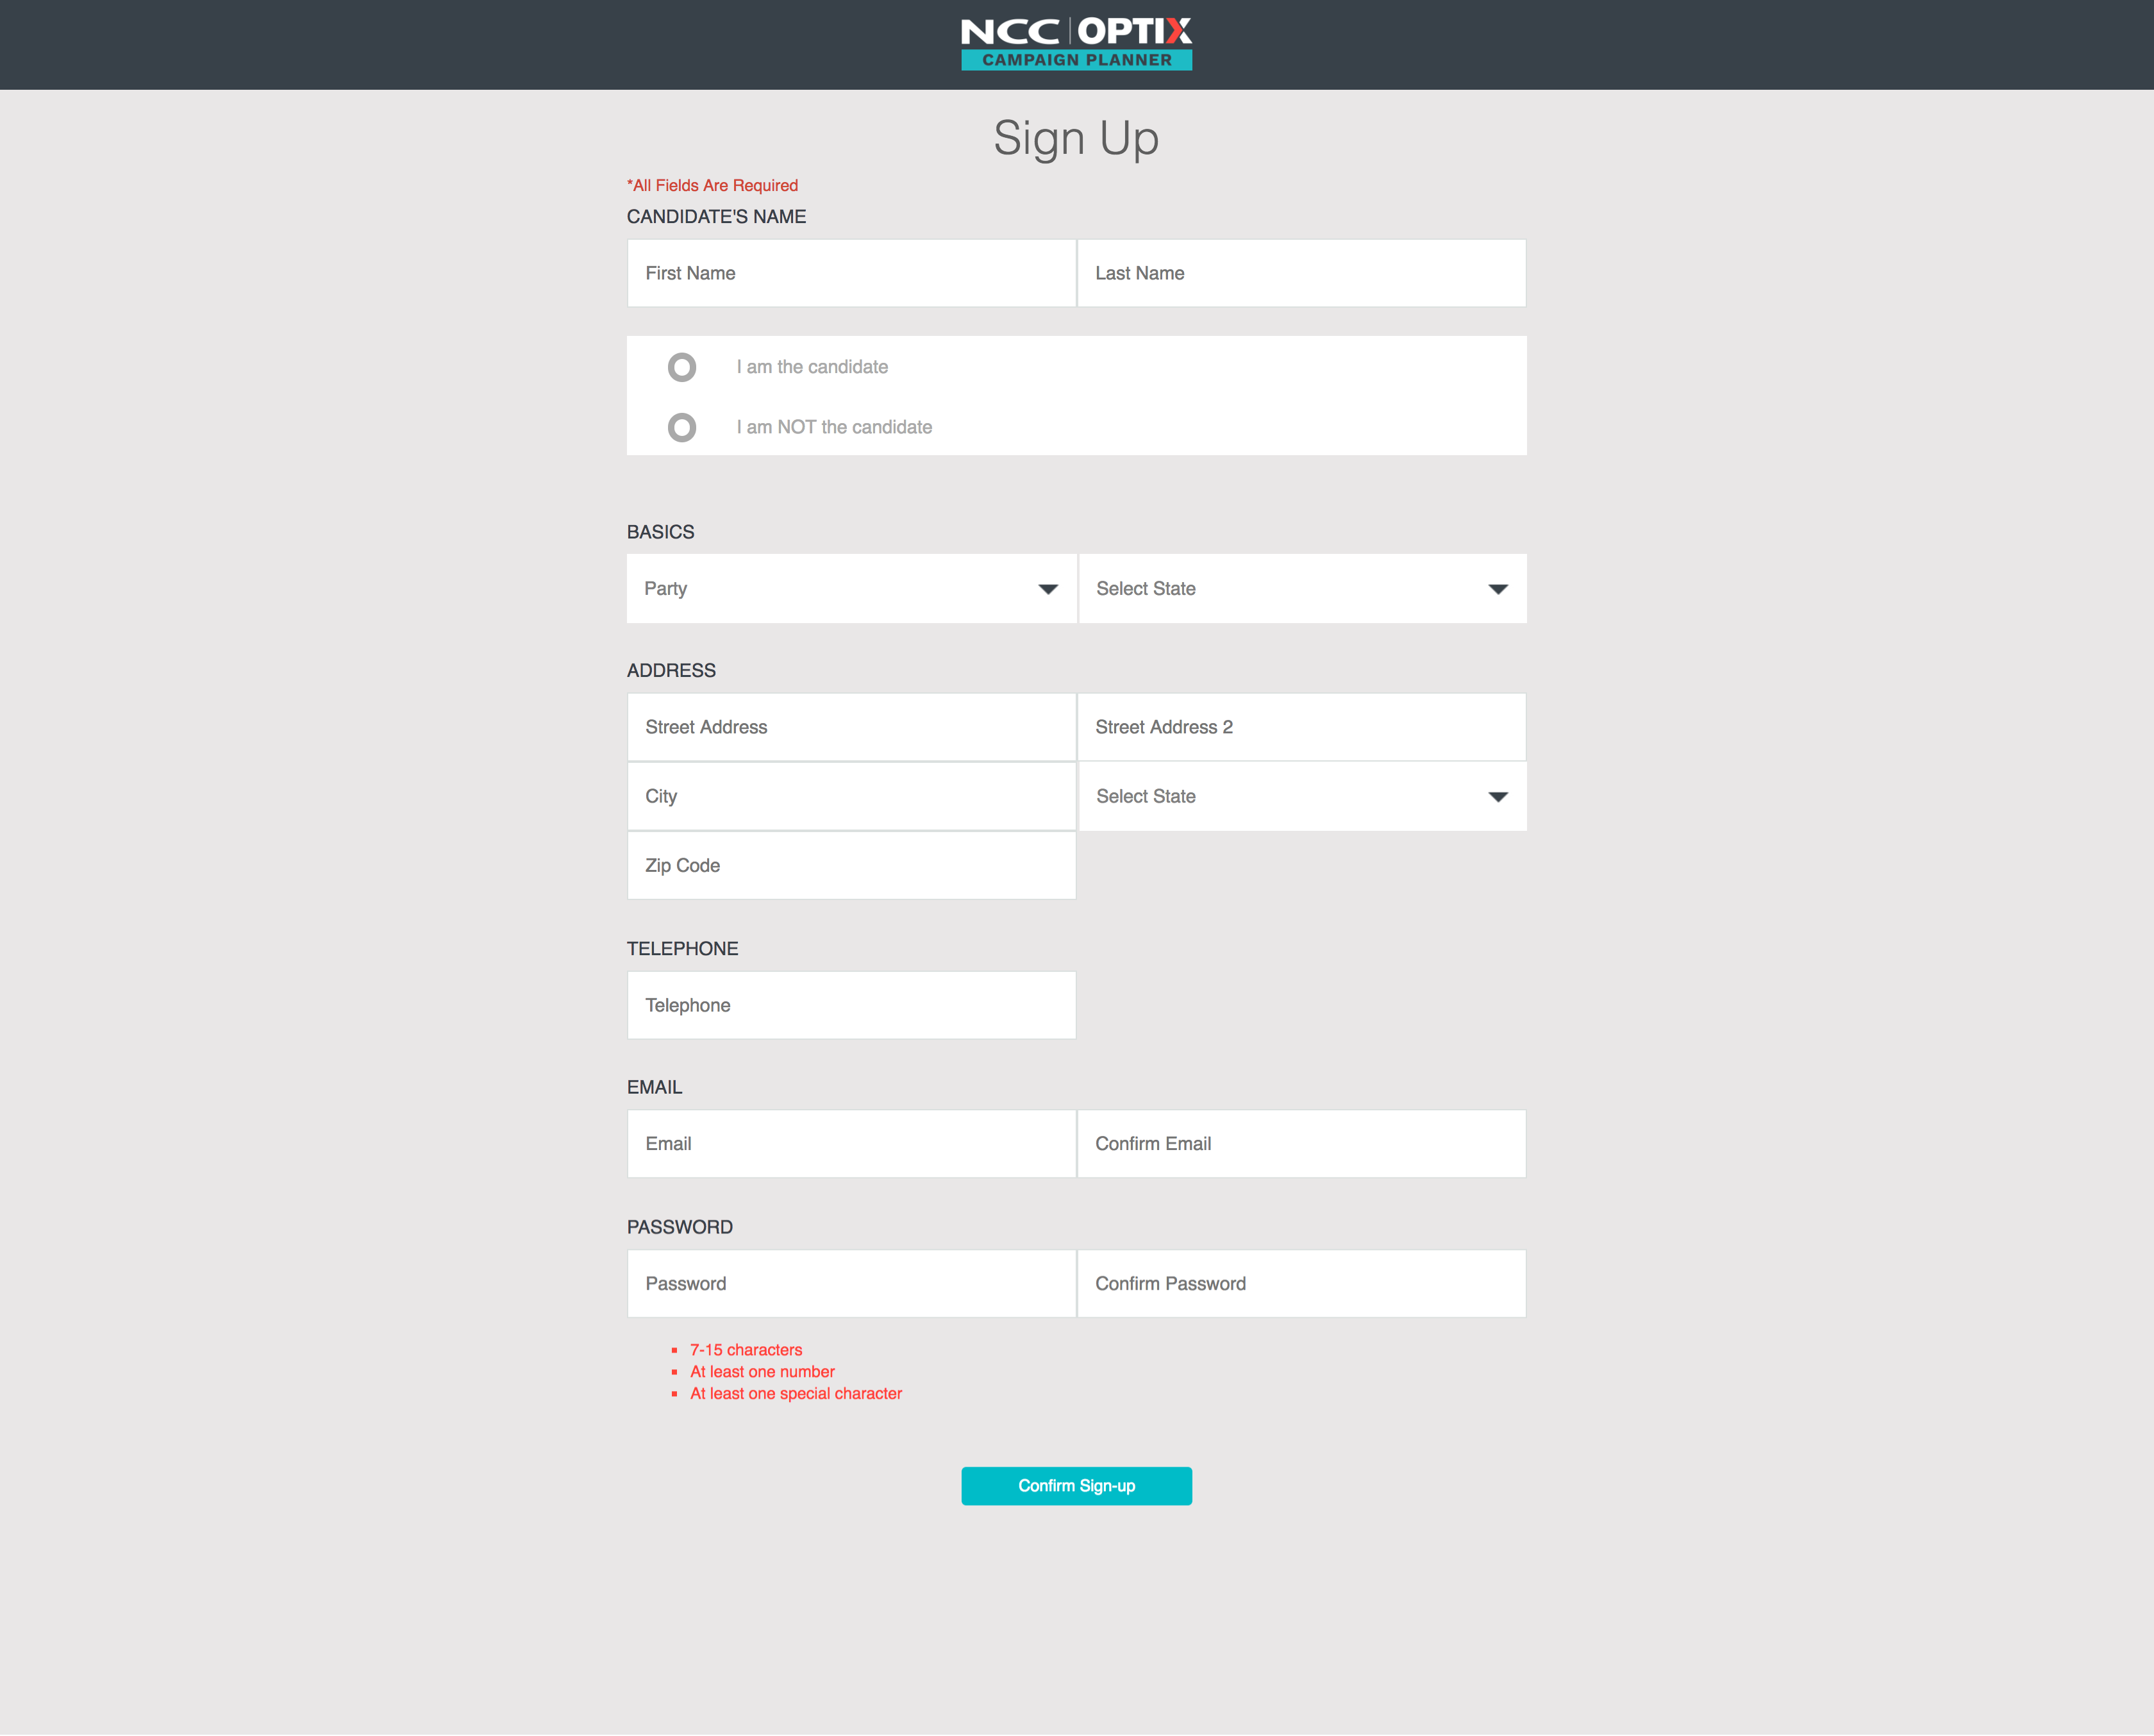Viewport: 2154px width, 1736px height.
Task: Select 'I am NOT the candidate' option
Action: (682, 428)
